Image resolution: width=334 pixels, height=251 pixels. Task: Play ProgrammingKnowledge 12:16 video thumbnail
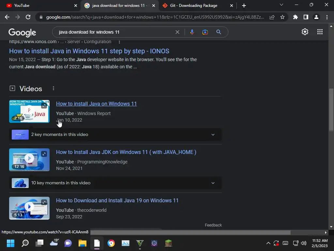[29, 159]
